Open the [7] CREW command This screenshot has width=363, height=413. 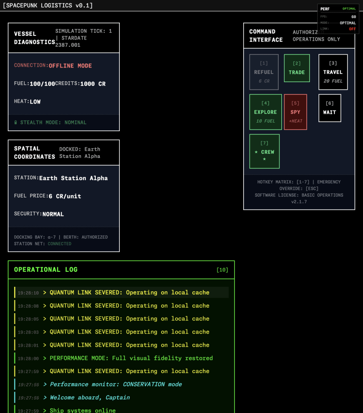264,151
